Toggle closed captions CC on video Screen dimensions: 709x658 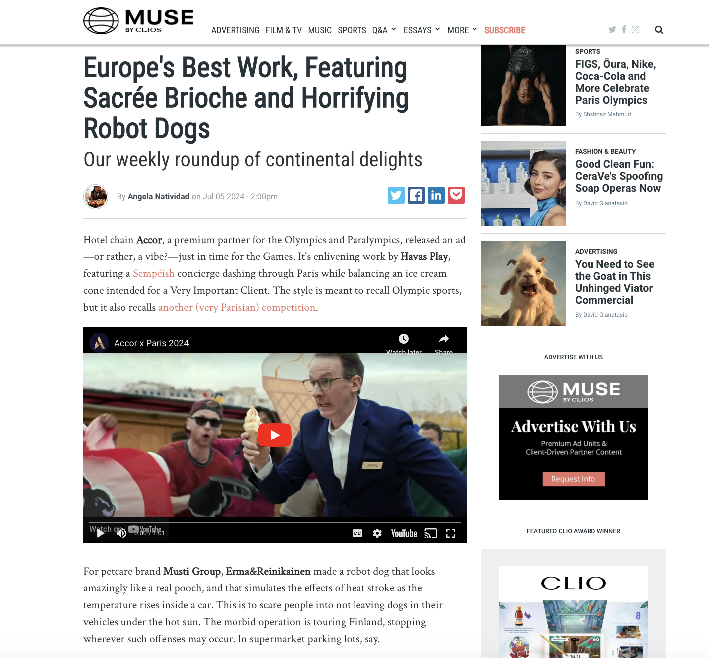pyautogui.click(x=357, y=533)
